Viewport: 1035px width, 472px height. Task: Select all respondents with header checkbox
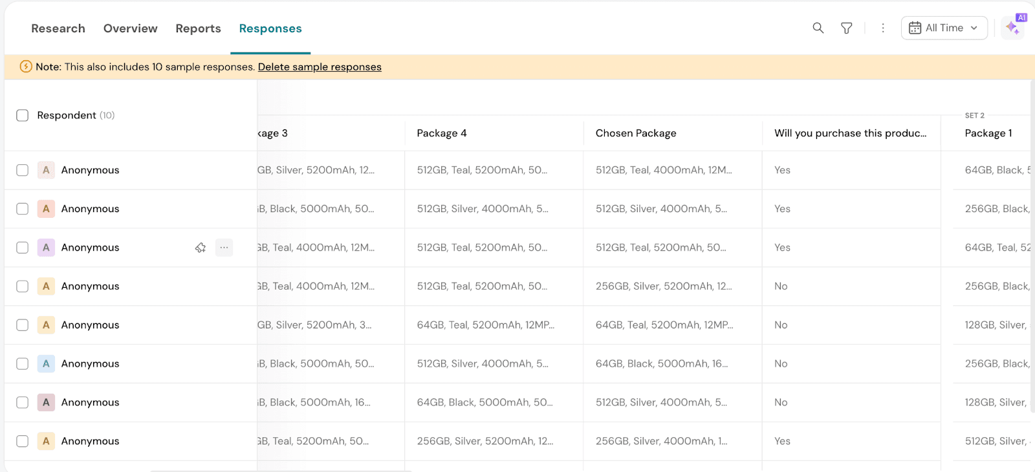23,115
